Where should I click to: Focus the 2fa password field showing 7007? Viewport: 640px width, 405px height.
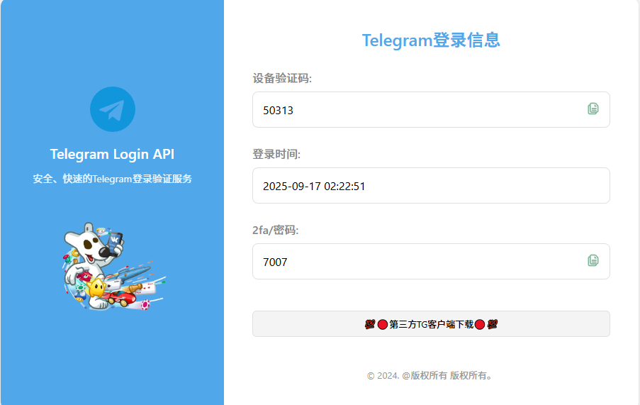431,261
